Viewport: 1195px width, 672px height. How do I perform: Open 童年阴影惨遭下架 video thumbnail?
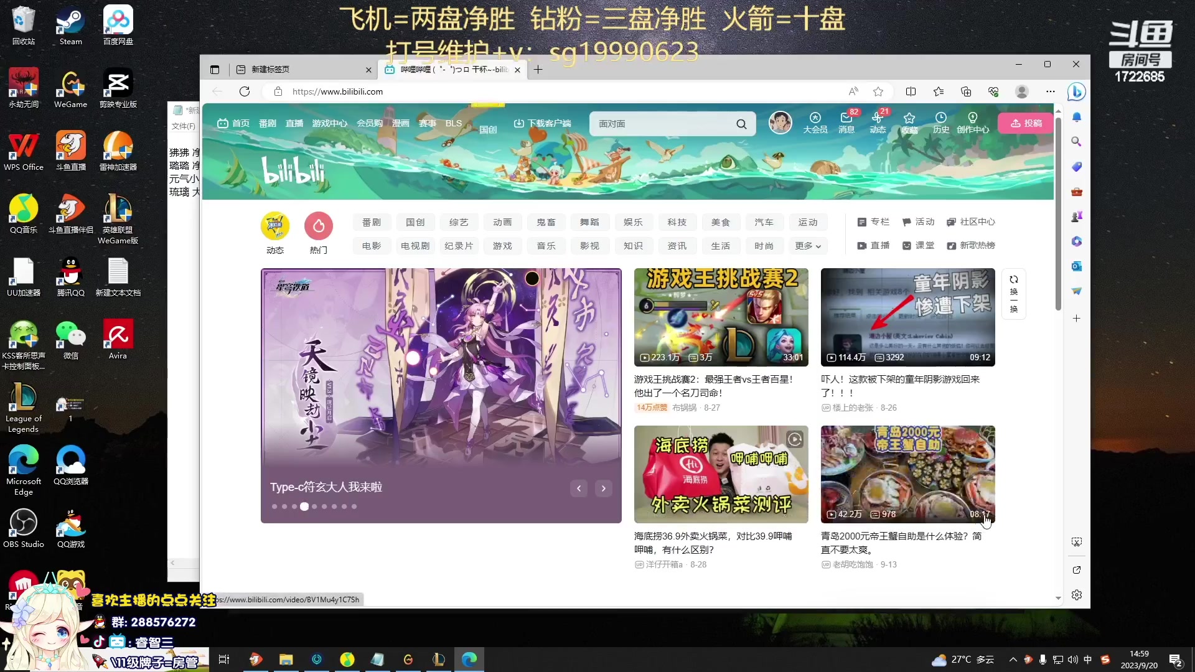point(907,317)
